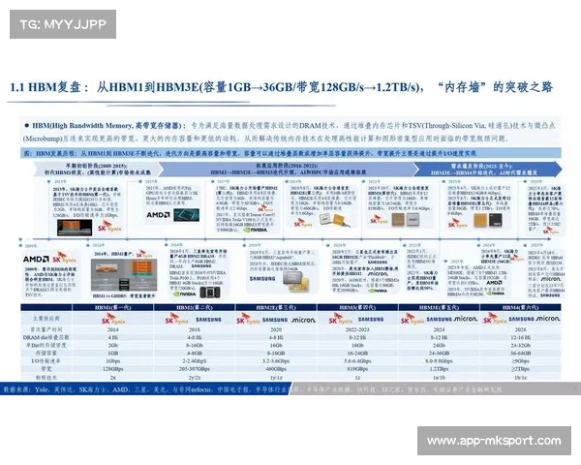Viewport: 581px width, 465px height.
Task: Open the Samsung HBM2 chip photo in the 2018 card
Action: (295, 280)
